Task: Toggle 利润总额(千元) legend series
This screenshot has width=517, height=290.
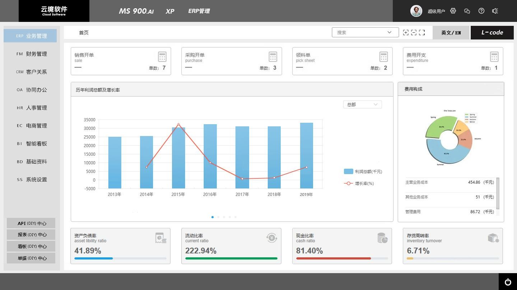Action: click(363, 172)
